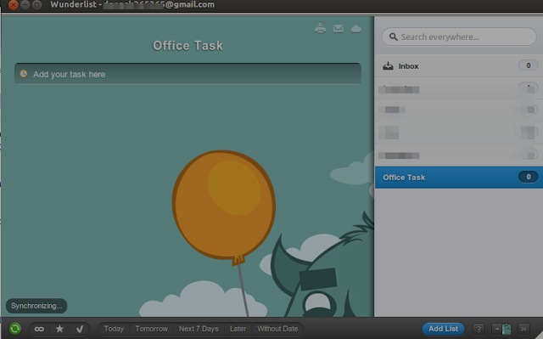Filter tasks by Later
The height and width of the screenshot is (339, 543).
coord(238,329)
